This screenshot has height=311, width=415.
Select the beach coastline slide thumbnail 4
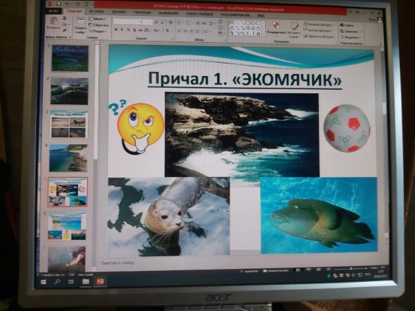click(68, 158)
